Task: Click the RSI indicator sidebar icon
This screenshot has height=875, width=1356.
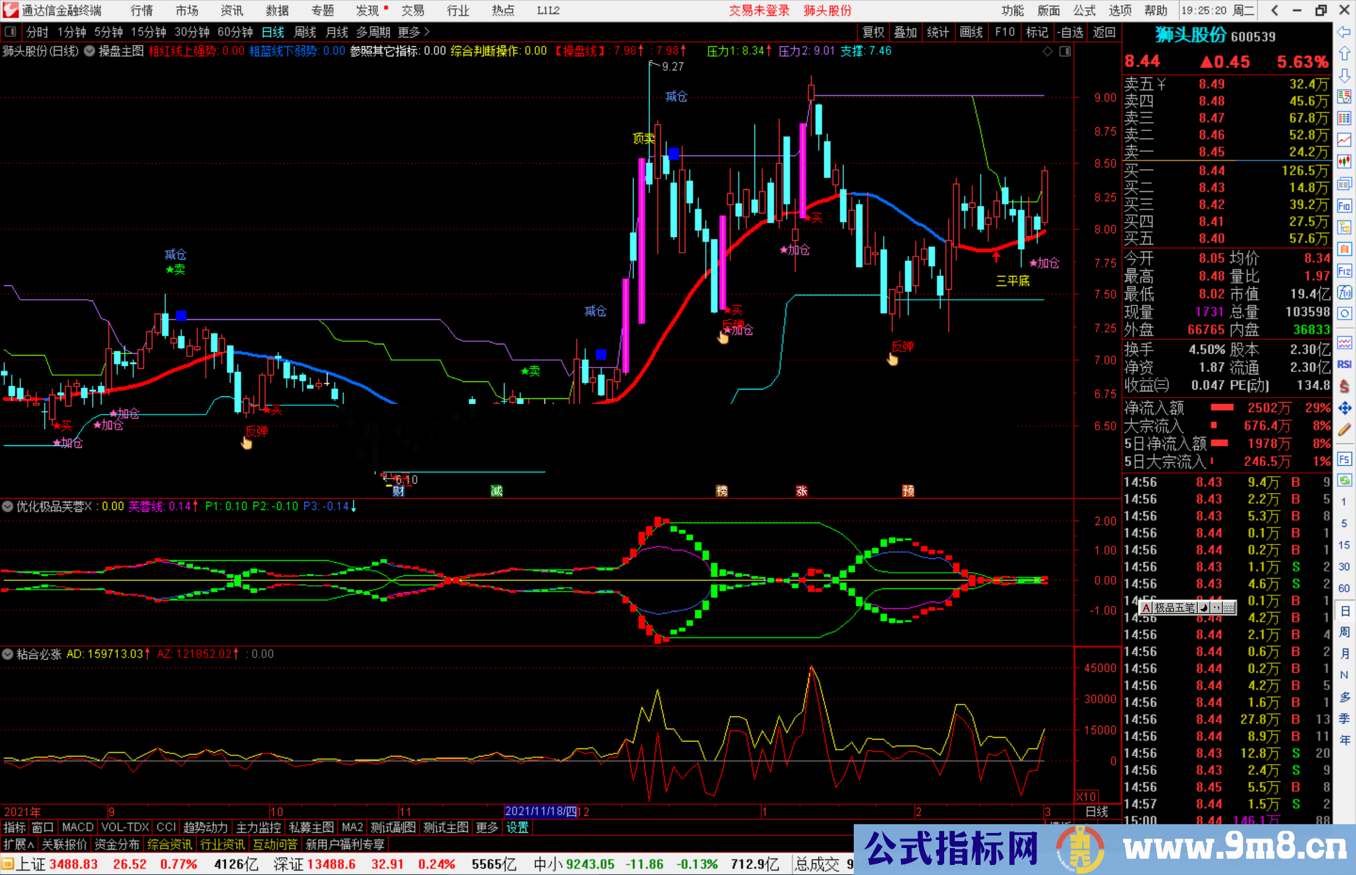Action: click(x=1344, y=364)
